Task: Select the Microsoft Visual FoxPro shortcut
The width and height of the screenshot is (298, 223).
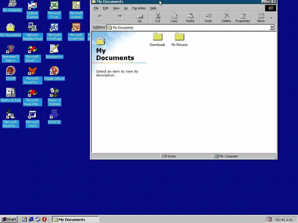Action: [32, 75]
